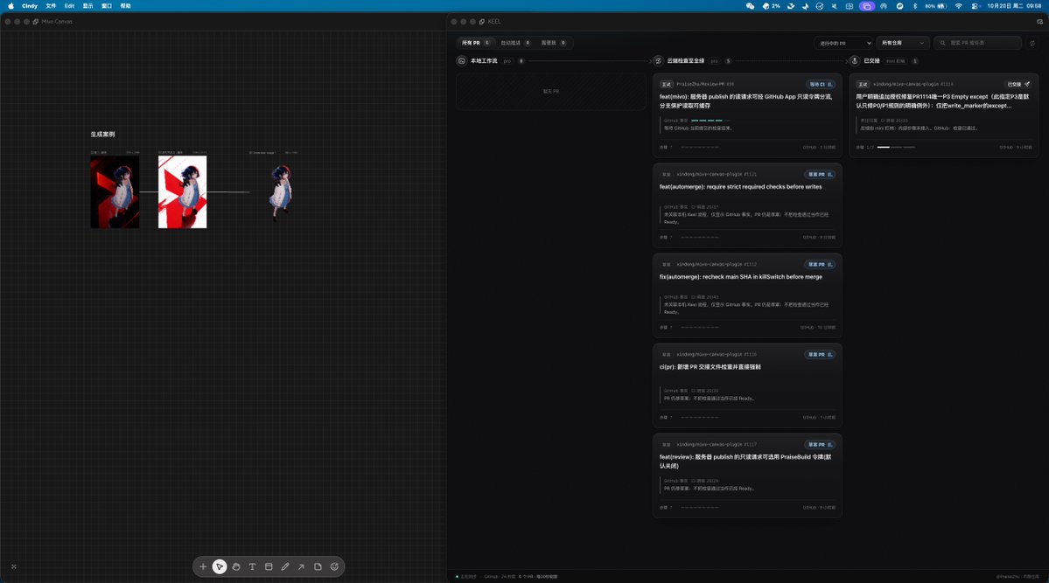Image resolution: width=1049 pixels, height=583 pixels.
Task: Click the 已交接 badge on PR #1114 card
Action: coord(1018,84)
